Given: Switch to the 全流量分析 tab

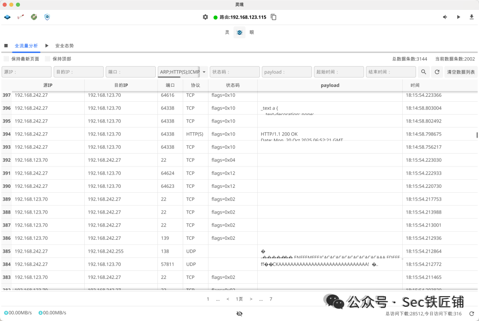Looking at the screenshot, I should 26,46.
